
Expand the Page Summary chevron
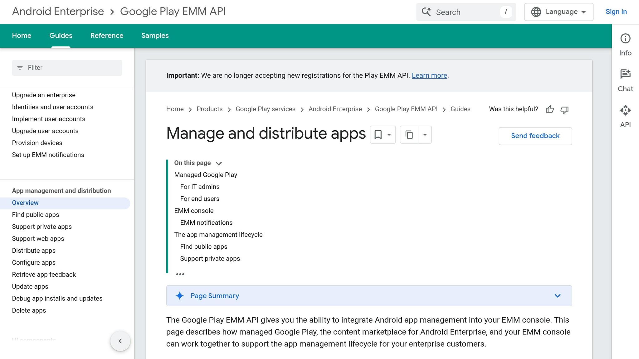[558, 296]
